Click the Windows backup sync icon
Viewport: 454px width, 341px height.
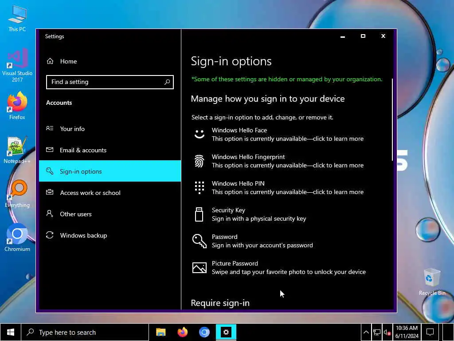tap(50, 235)
